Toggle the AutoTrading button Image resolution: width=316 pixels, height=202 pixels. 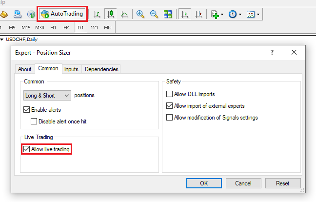click(62, 14)
